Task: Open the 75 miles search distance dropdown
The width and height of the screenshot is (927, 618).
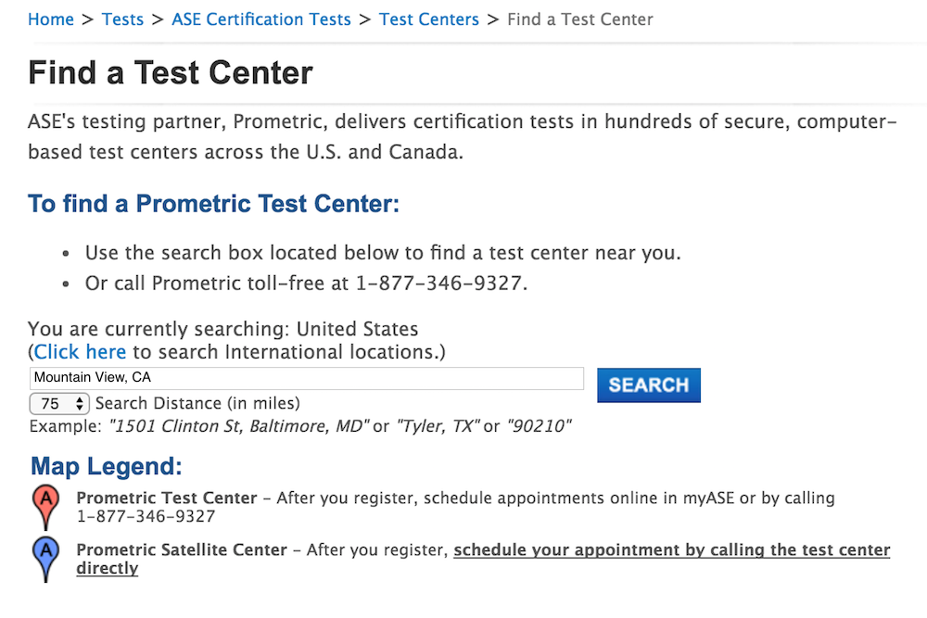Action: pos(59,404)
